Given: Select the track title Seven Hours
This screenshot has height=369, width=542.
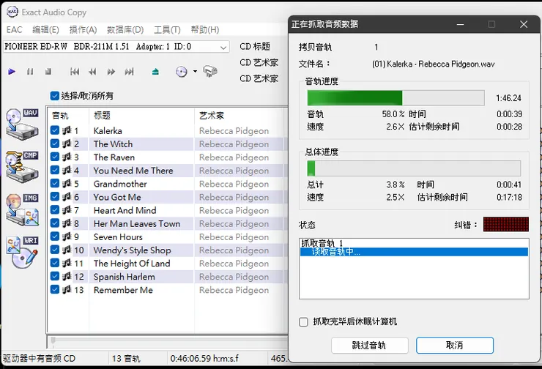Looking at the screenshot, I should [x=118, y=237].
